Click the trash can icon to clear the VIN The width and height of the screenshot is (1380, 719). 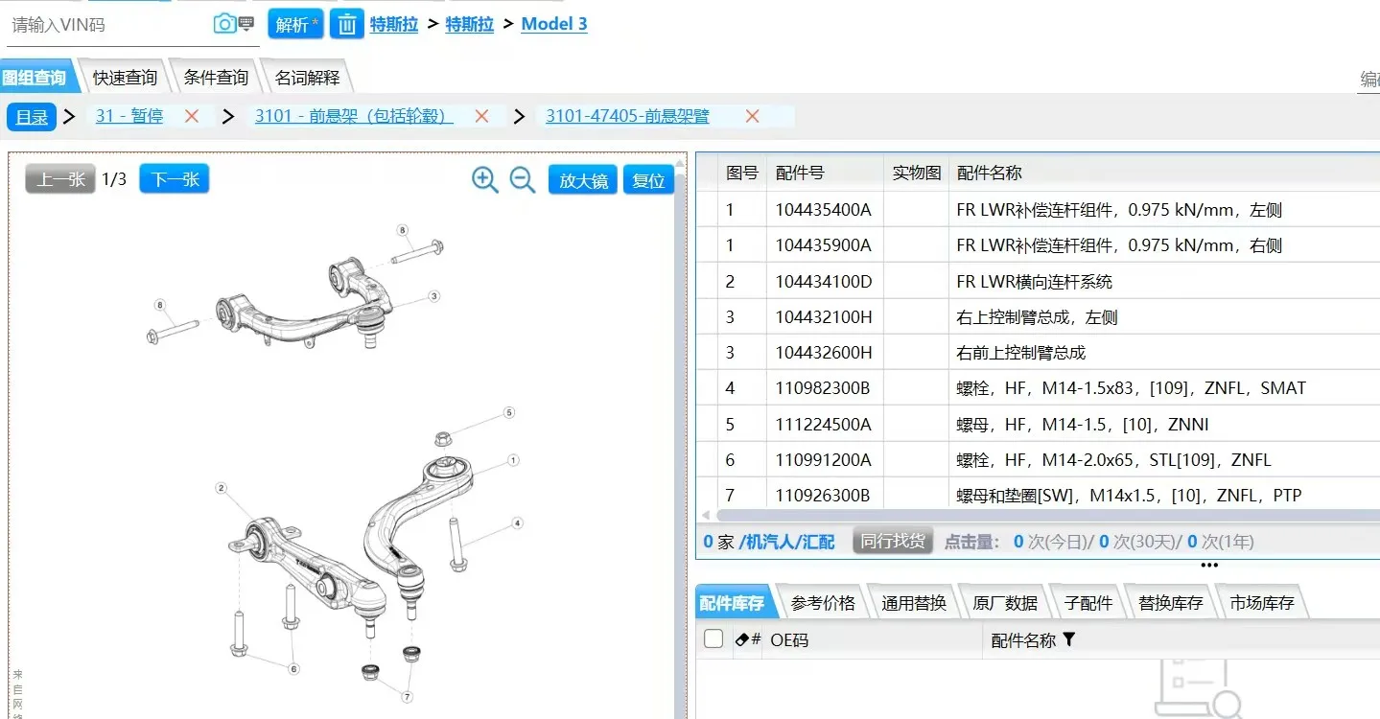point(347,24)
